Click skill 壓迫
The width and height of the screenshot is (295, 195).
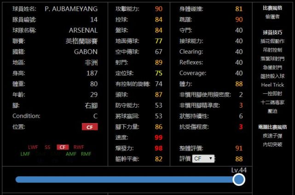click(x=272, y=111)
